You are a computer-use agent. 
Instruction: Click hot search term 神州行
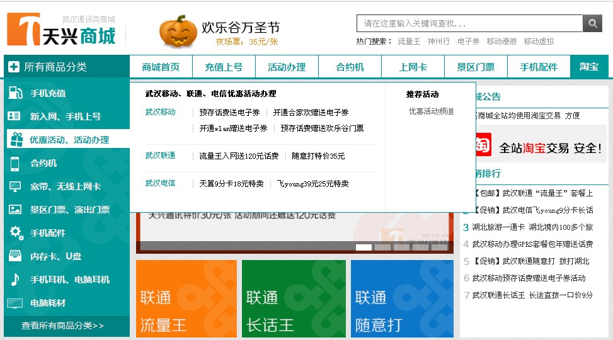tap(438, 42)
